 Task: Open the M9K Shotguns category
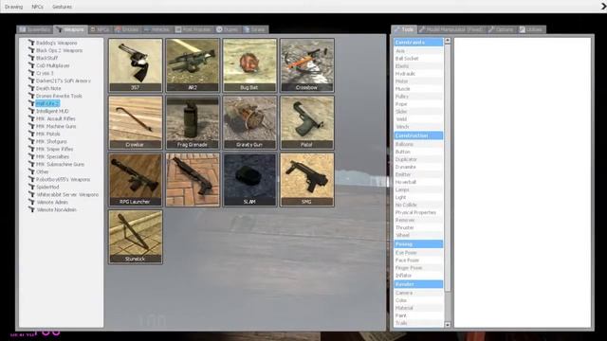pos(51,141)
